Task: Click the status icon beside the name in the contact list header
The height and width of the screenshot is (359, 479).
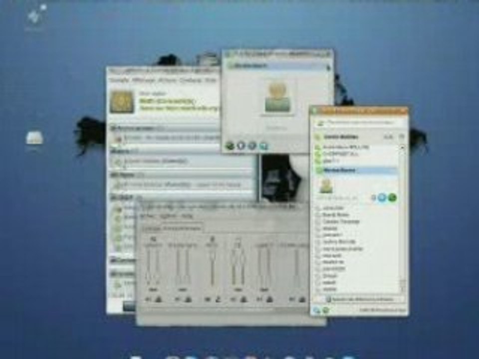Action: coord(318,137)
